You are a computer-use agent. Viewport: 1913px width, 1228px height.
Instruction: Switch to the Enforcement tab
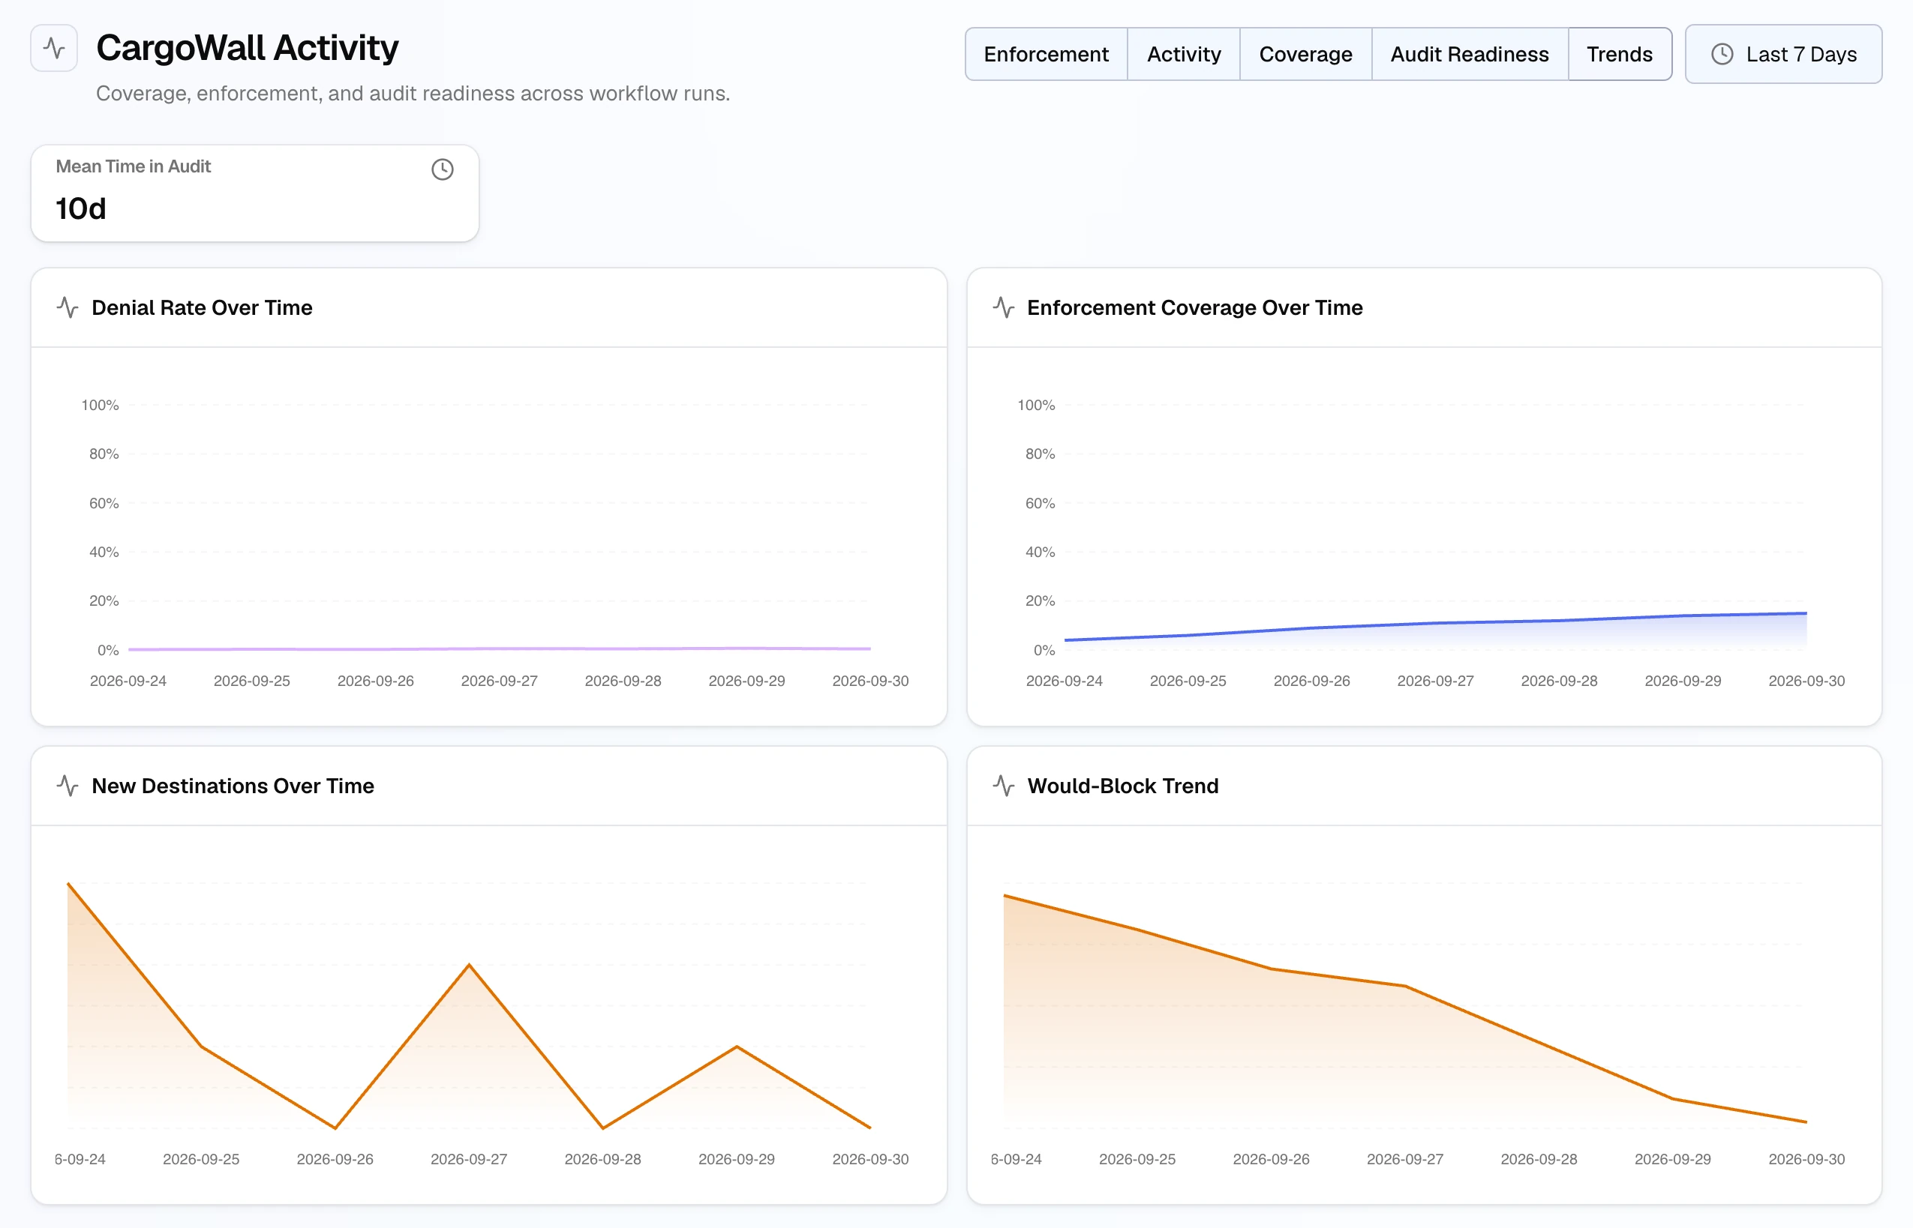point(1046,54)
